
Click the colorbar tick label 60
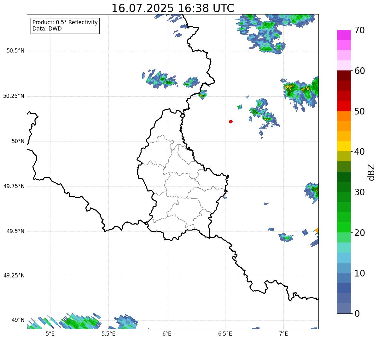pos(359,71)
